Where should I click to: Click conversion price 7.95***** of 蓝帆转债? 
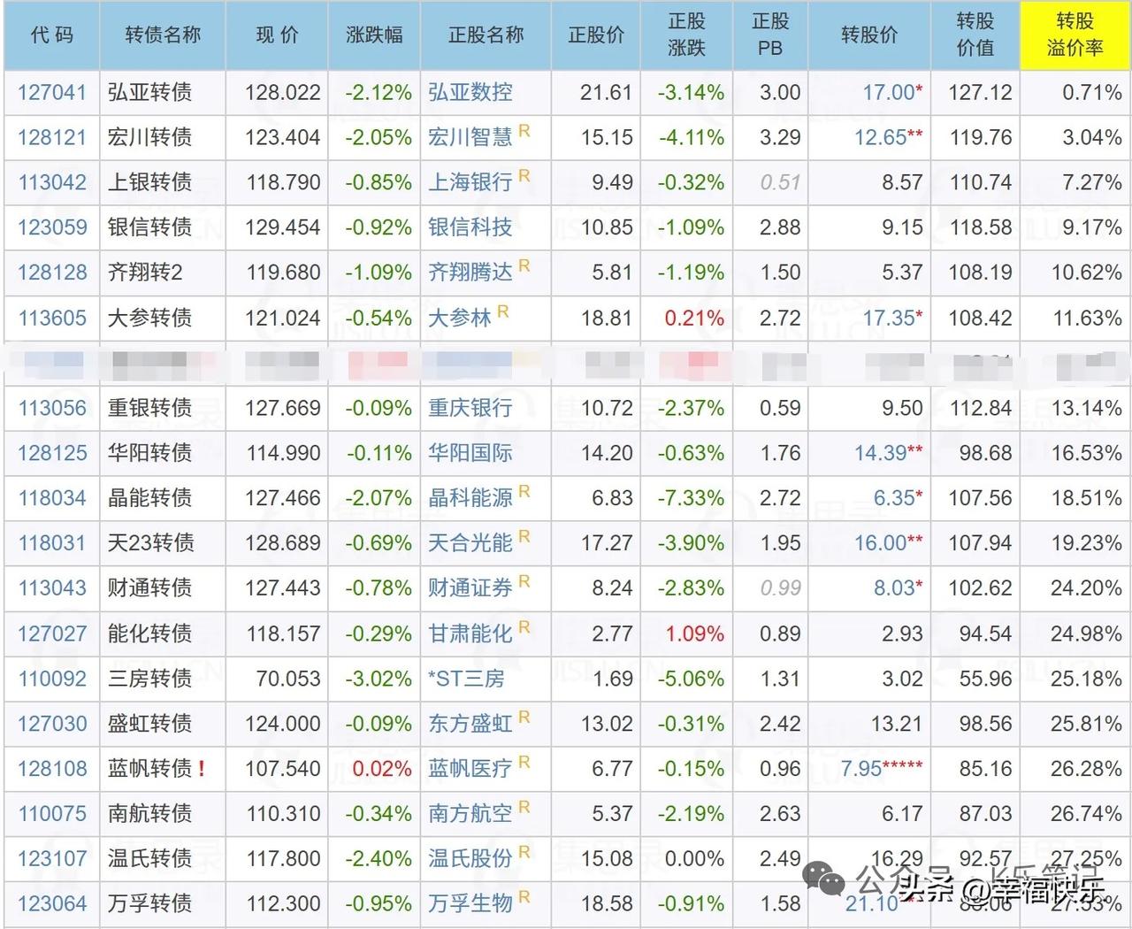882,769
